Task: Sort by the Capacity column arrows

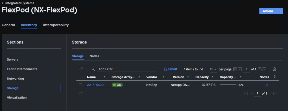Action: (213, 77)
